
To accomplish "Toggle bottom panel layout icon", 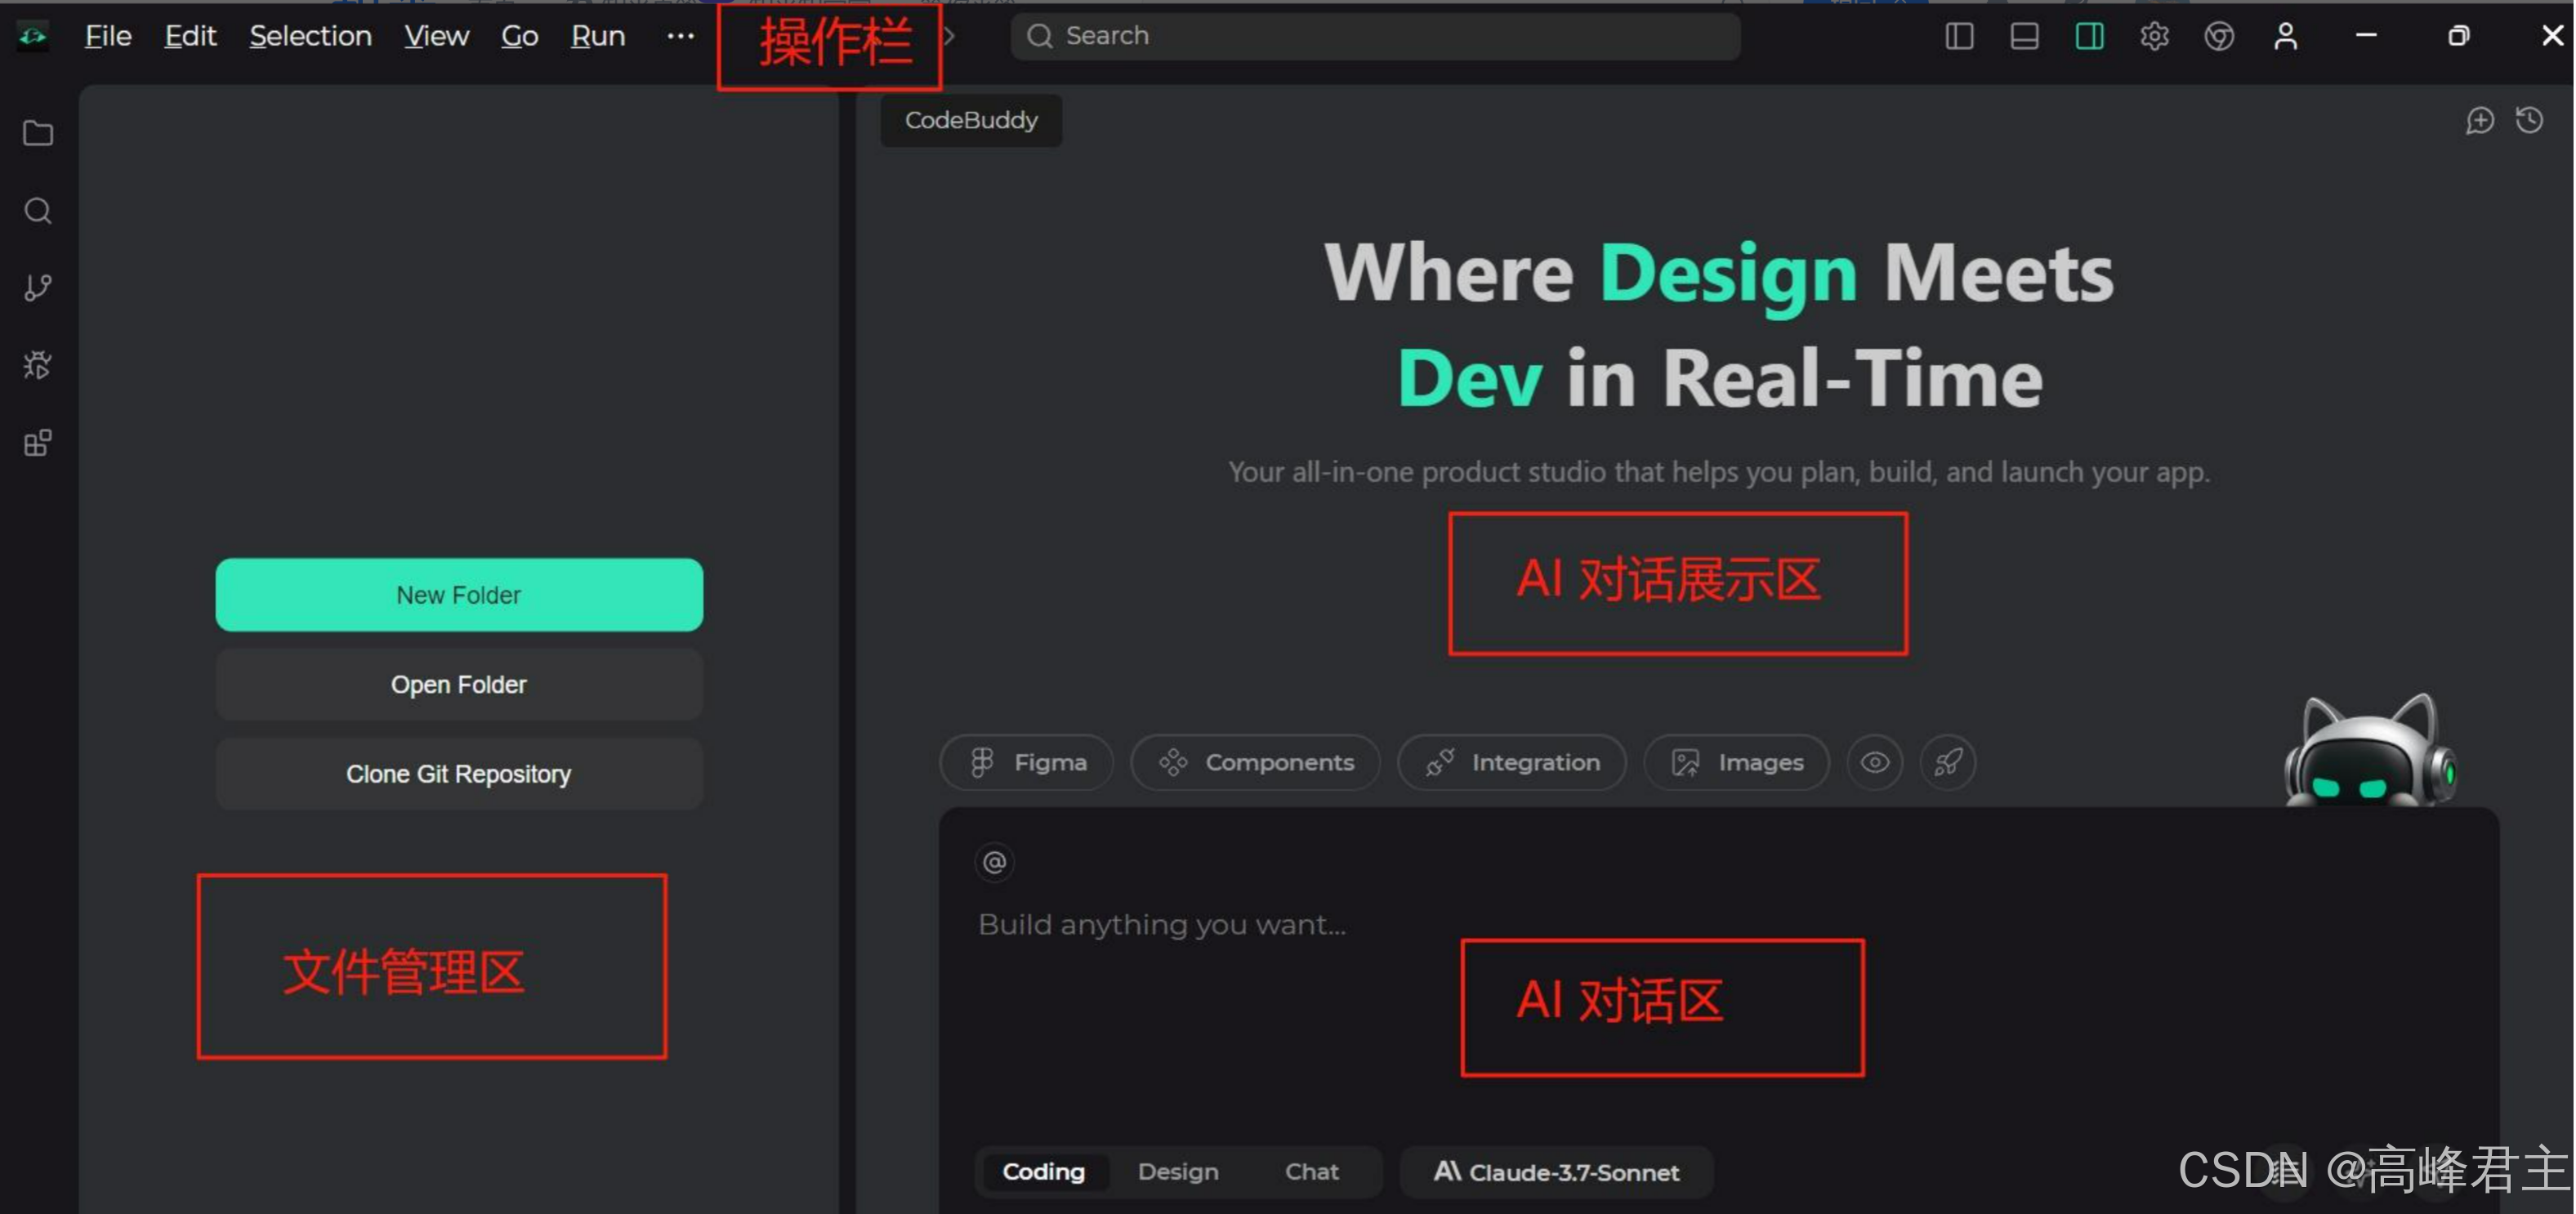I will [2024, 36].
